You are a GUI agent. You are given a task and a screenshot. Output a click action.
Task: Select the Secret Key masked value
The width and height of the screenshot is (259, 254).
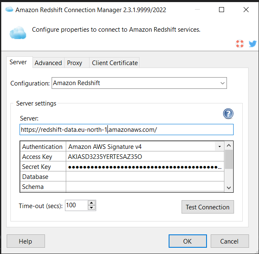coord(145,167)
